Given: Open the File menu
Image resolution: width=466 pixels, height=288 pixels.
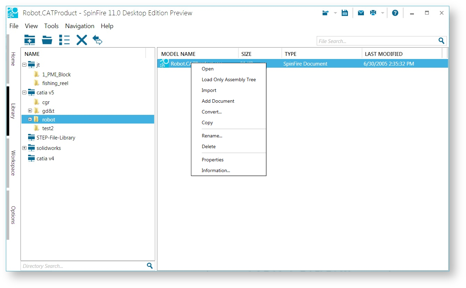Looking at the screenshot, I should click(x=14, y=26).
